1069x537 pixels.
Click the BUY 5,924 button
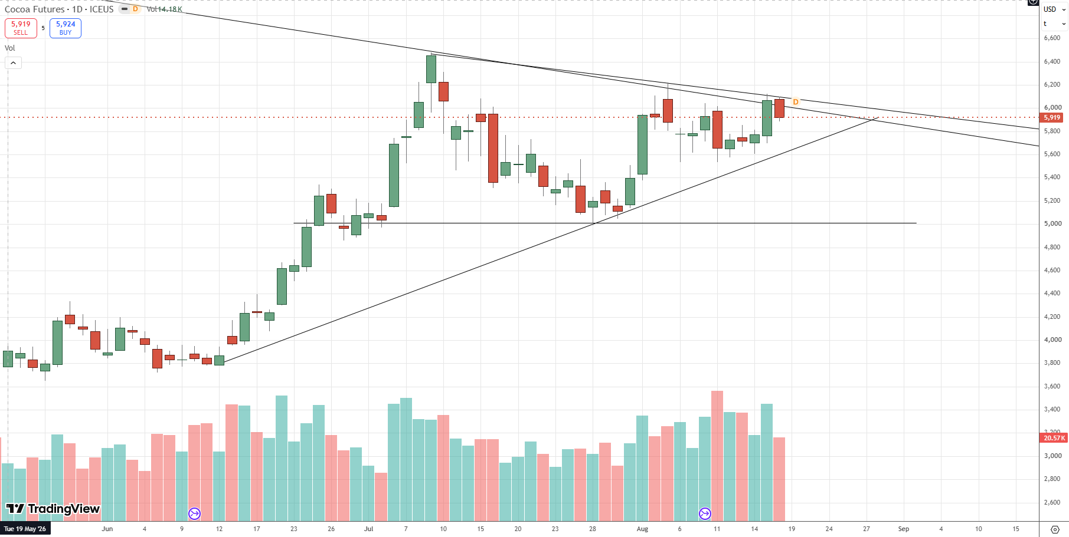pyautogui.click(x=66, y=28)
